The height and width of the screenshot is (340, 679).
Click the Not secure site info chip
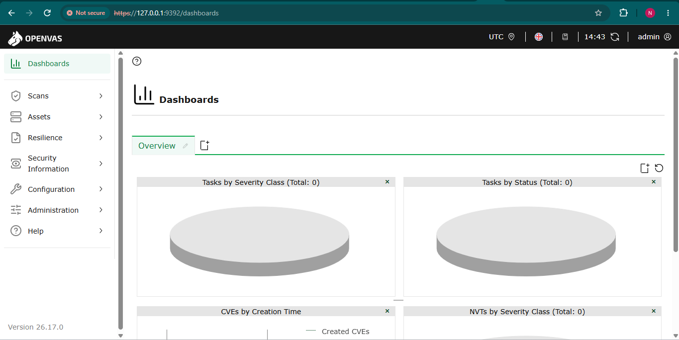point(87,13)
